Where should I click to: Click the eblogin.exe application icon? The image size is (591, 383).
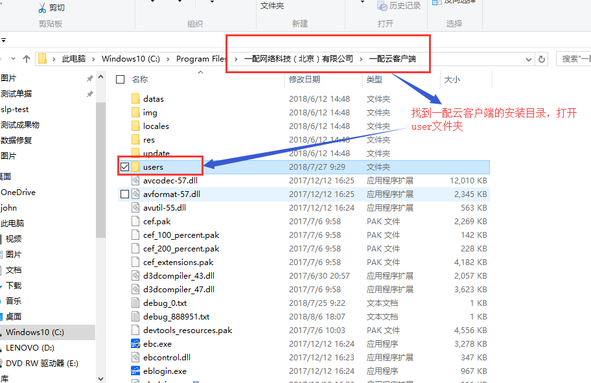click(x=135, y=371)
